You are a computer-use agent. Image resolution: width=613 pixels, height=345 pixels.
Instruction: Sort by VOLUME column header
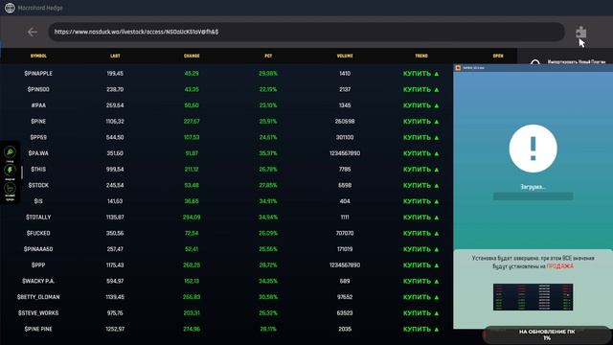tap(345, 56)
